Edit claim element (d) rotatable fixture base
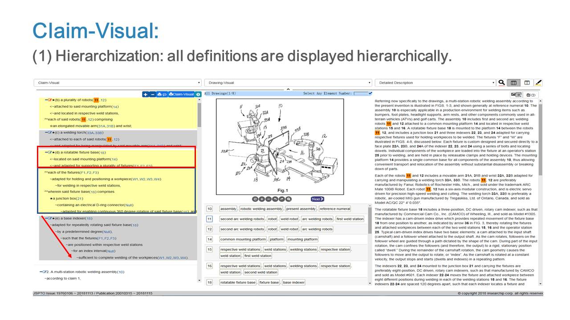The image size is (570, 320). pyautogui.click(x=50, y=152)
